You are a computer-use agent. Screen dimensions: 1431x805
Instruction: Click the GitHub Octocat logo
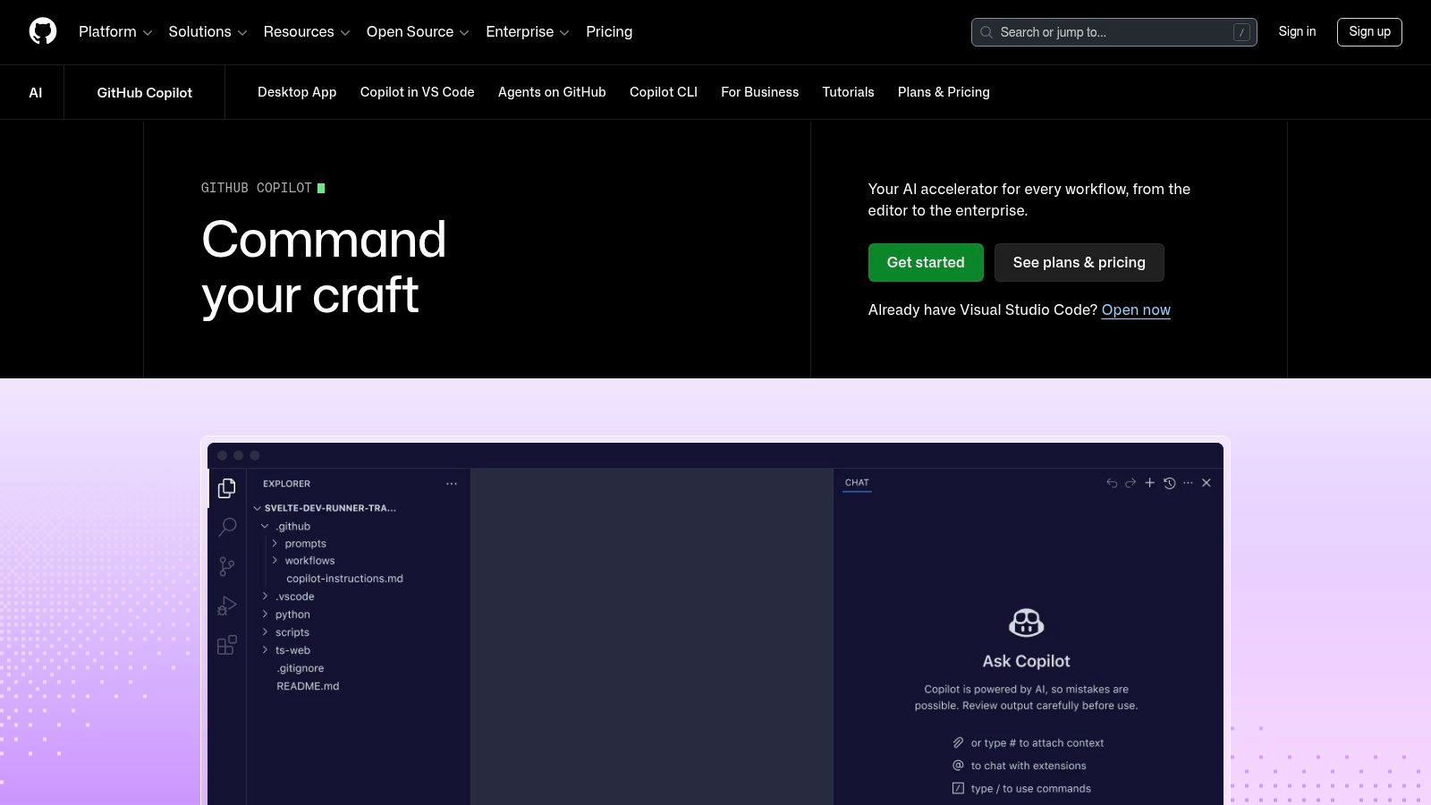(x=43, y=31)
